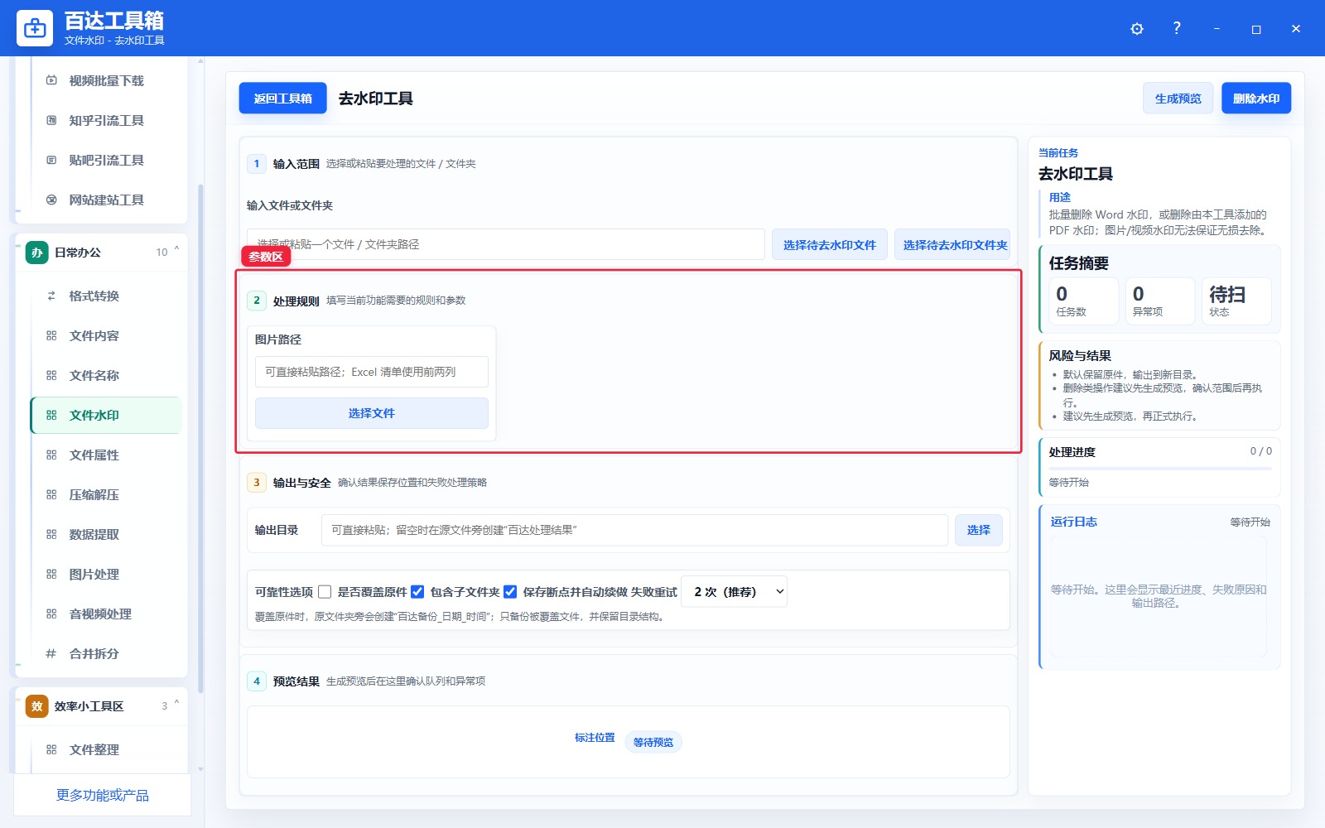This screenshot has width=1325, height=828.
Task: Click the 选择文件 button under 图片路径
Action: click(372, 413)
